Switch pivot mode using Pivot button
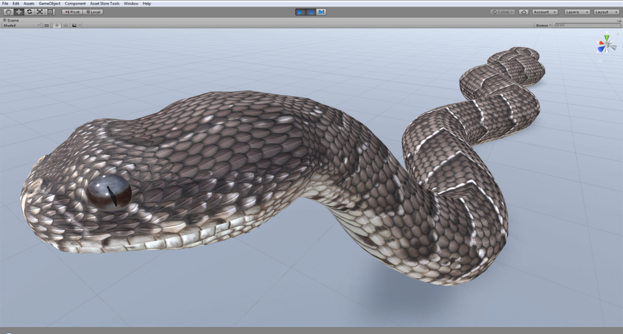Screen dimensions: 623x334 pyautogui.click(x=72, y=11)
